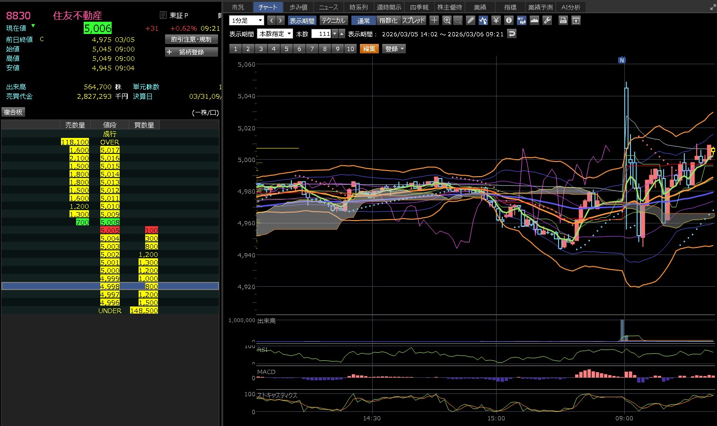Switch chart scale to 指数化 mode
Viewport: 717px width, 426px height.
coord(388,21)
